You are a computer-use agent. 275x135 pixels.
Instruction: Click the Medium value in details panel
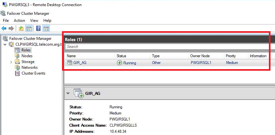pyautogui.click(x=115, y=113)
